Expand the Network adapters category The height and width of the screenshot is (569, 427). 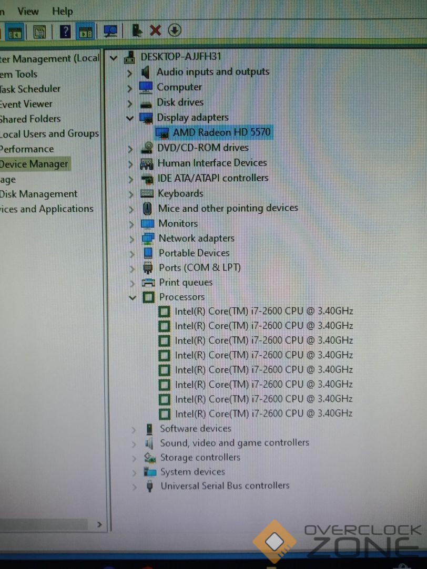[131, 239]
